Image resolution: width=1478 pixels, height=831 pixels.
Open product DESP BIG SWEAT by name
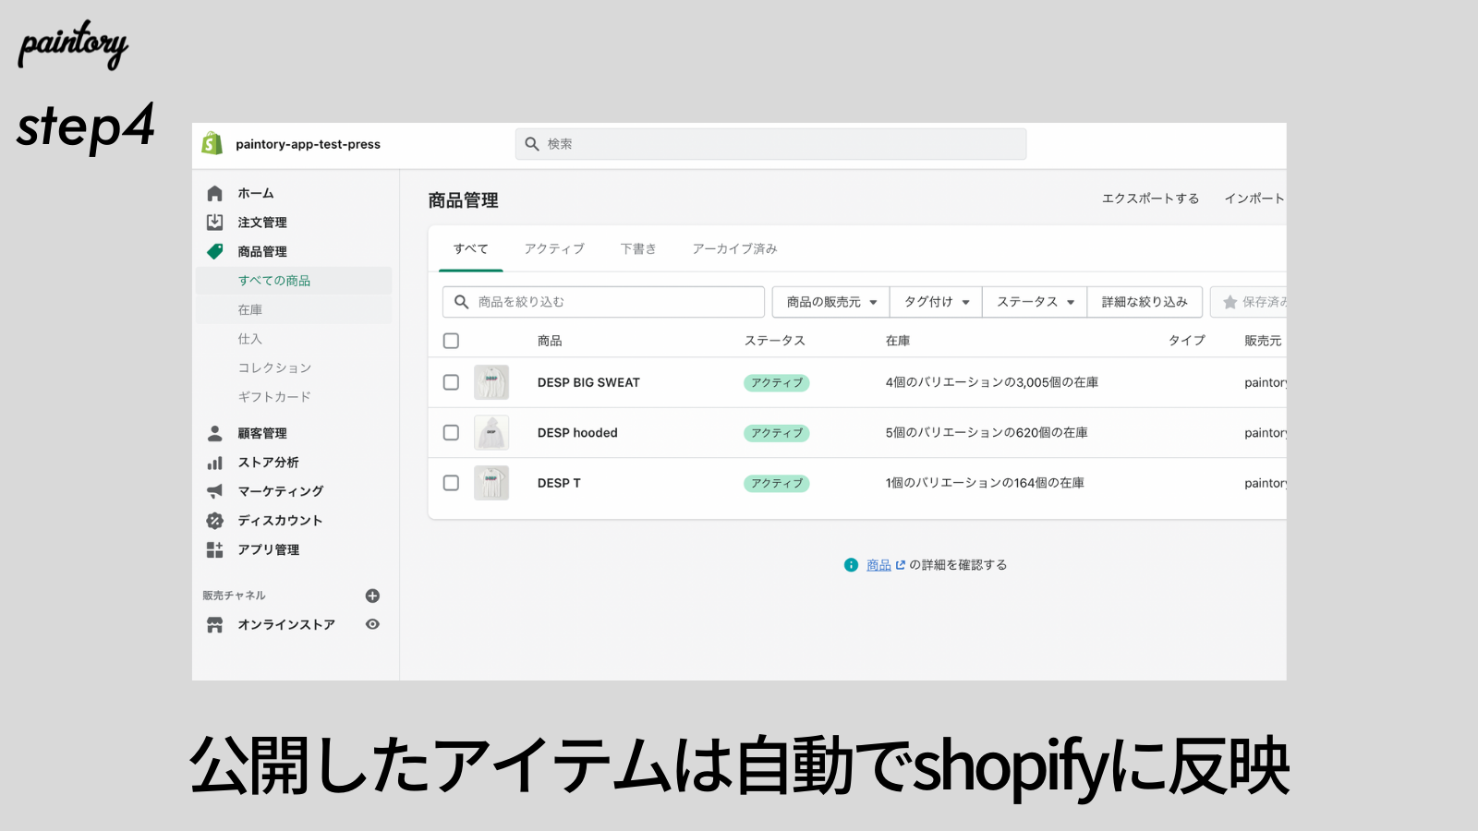point(588,382)
